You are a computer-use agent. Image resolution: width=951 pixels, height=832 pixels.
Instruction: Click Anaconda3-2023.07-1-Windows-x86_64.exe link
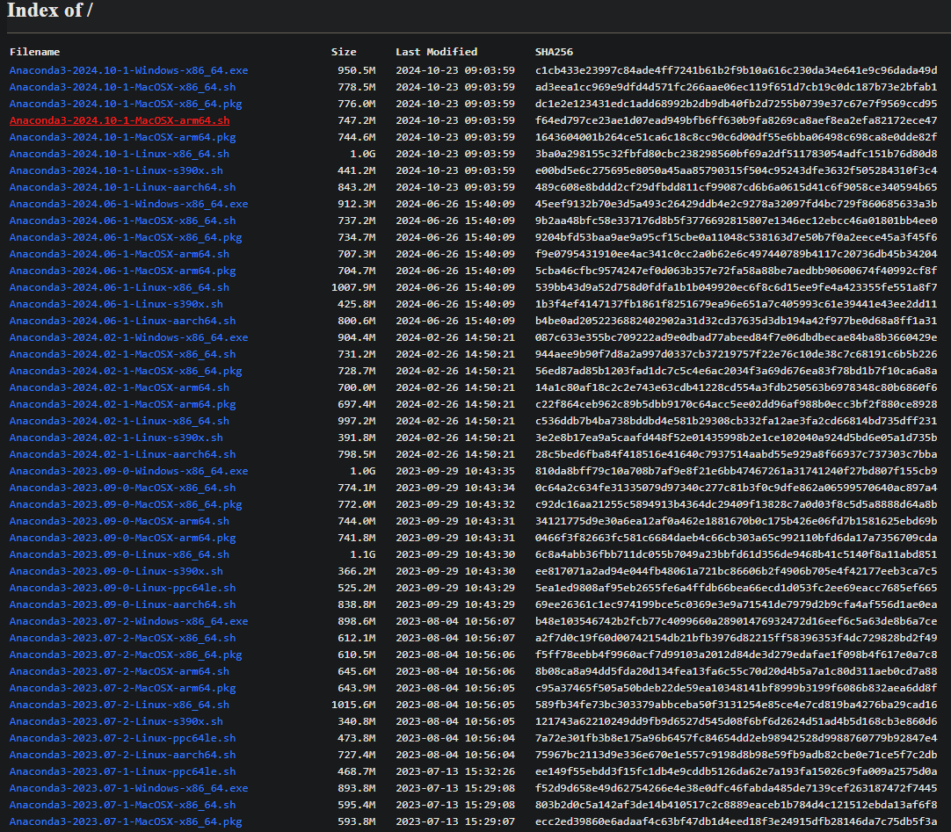click(x=128, y=788)
